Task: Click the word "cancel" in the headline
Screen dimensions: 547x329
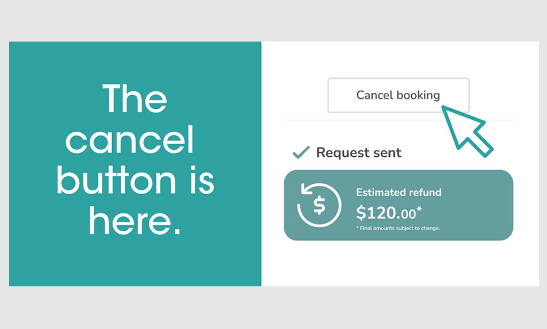Action: (130, 140)
